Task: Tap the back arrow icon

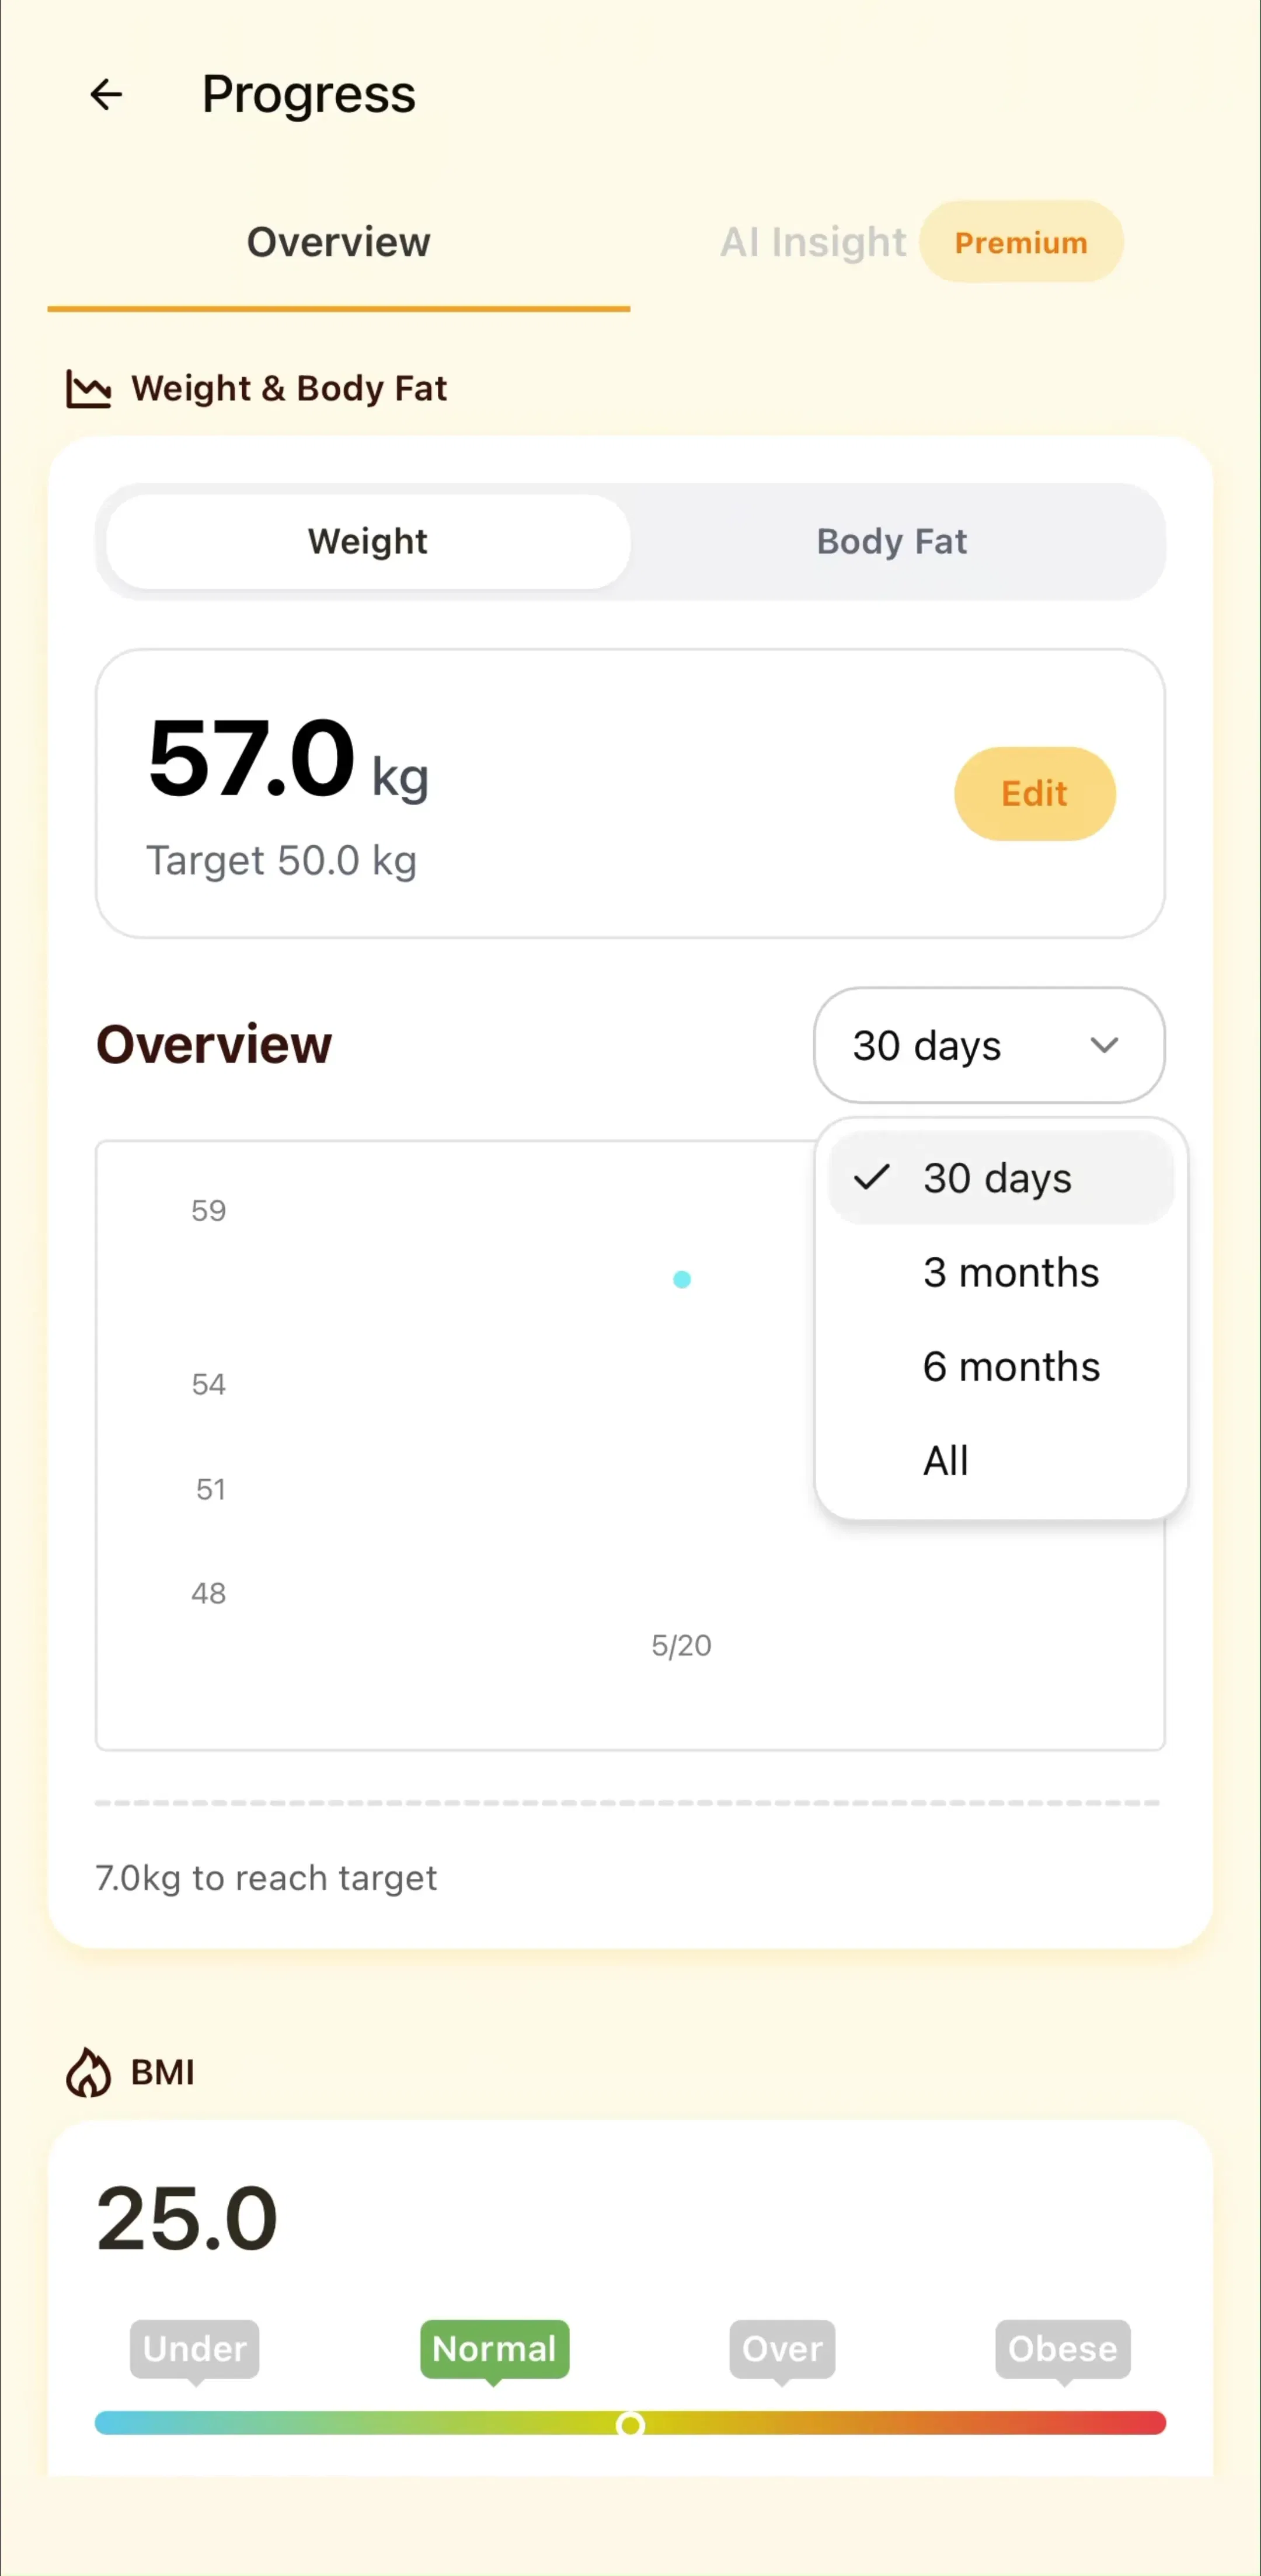Action: (x=106, y=95)
